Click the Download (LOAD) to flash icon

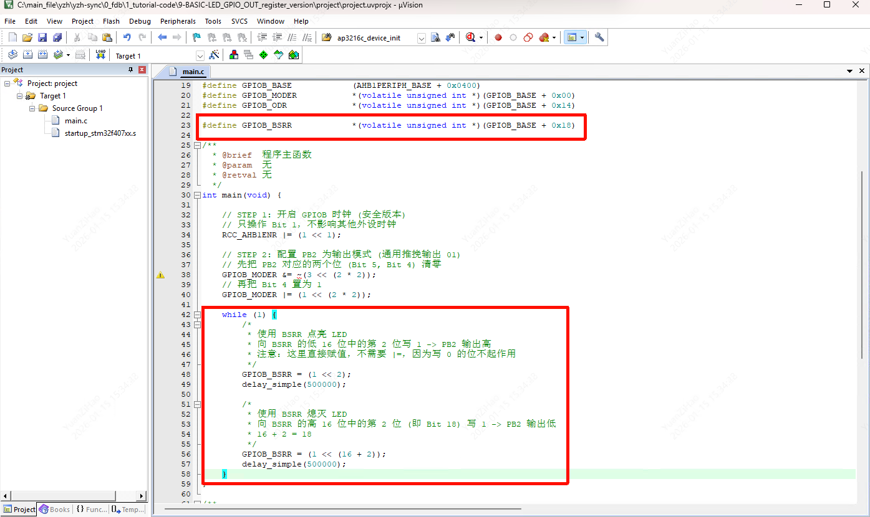coord(100,55)
